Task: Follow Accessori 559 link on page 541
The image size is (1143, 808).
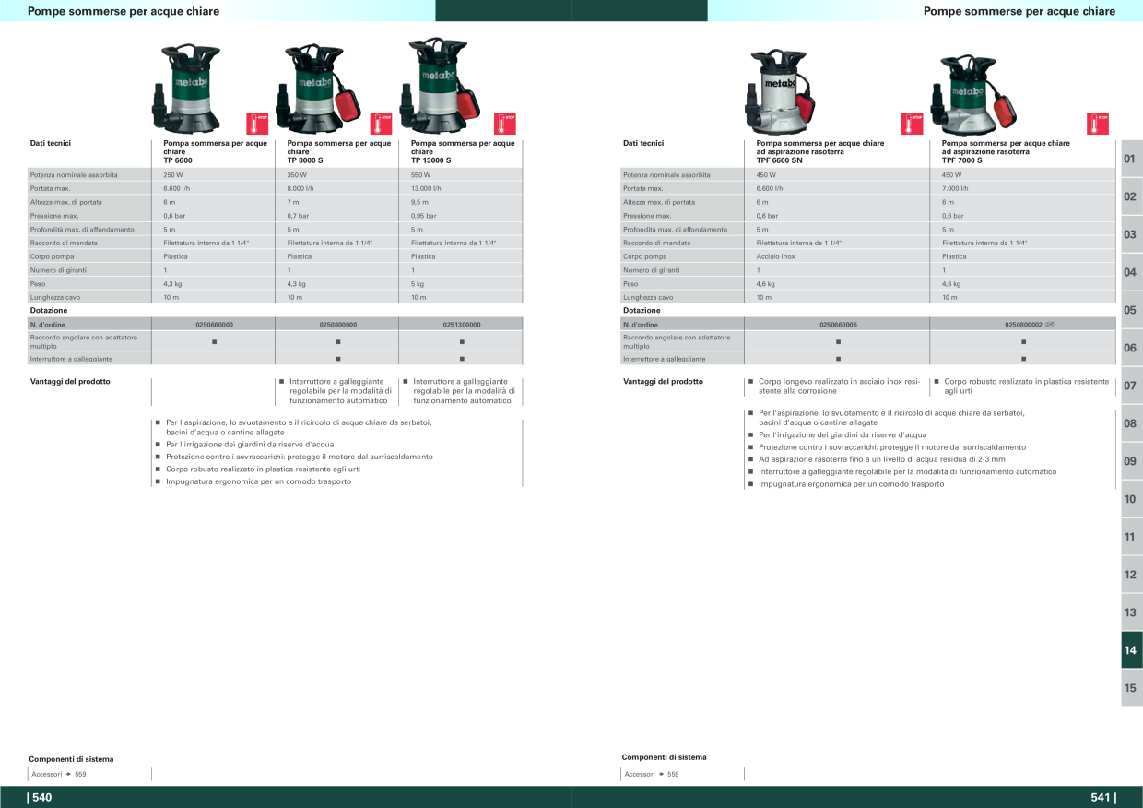Action: tap(652, 774)
